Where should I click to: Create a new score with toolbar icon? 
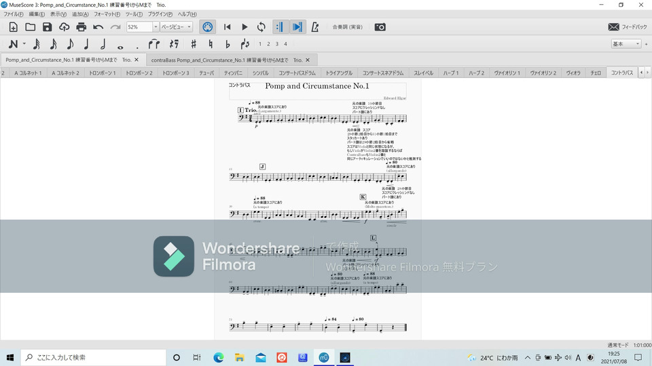pos(14,27)
